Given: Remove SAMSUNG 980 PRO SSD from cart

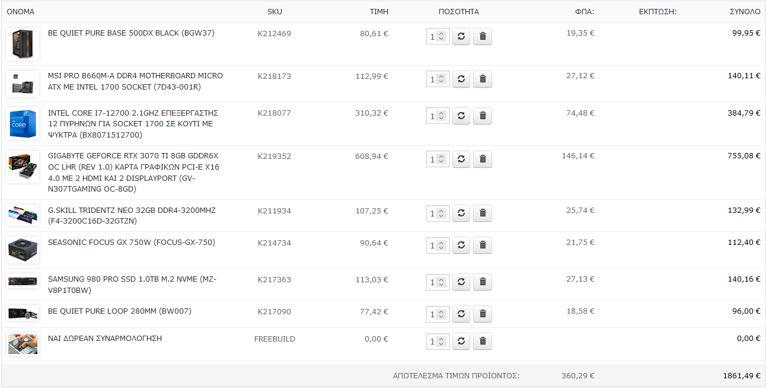Looking at the screenshot, I should [483, 282].
